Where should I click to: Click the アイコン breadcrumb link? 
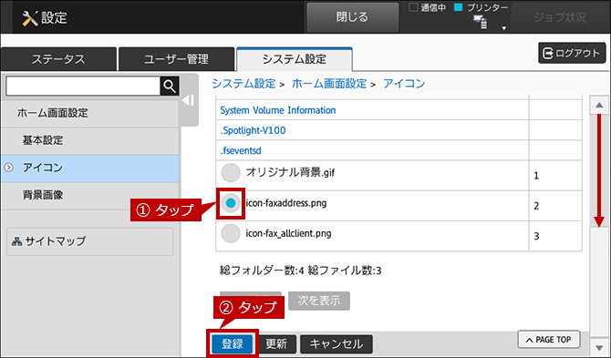point(404,84)
